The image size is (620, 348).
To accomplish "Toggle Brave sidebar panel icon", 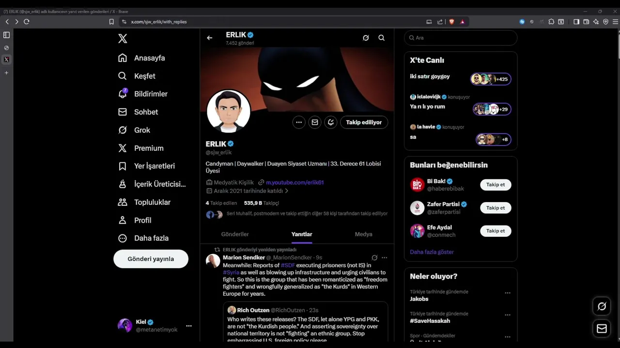I will point(576,22).
